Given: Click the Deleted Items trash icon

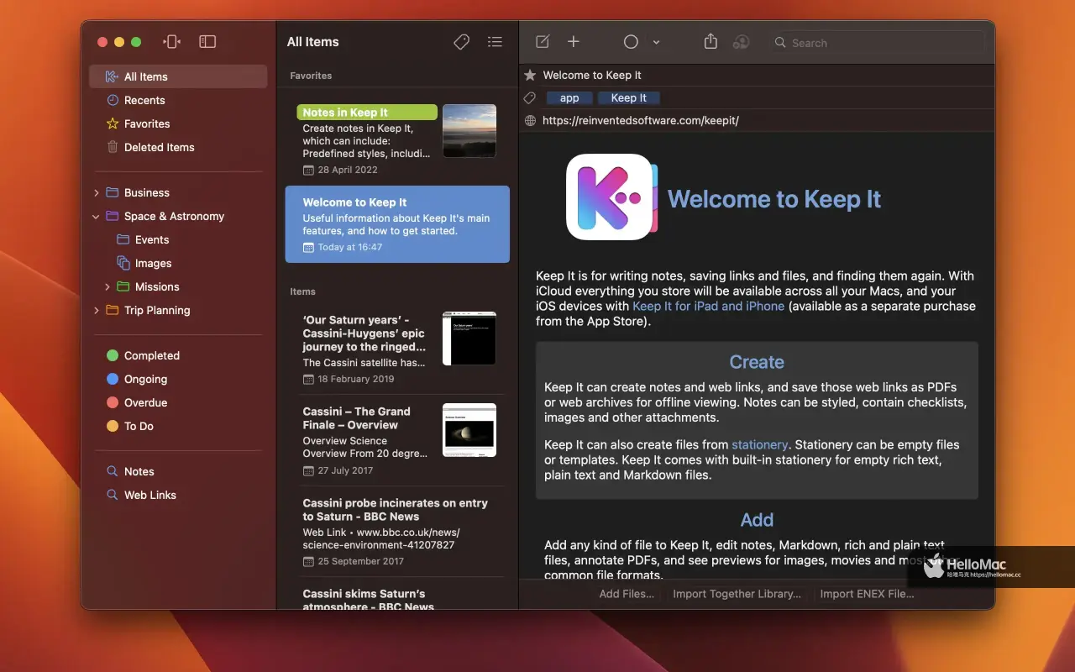Looking at the screenshot, I should click(x=113, y=147).
